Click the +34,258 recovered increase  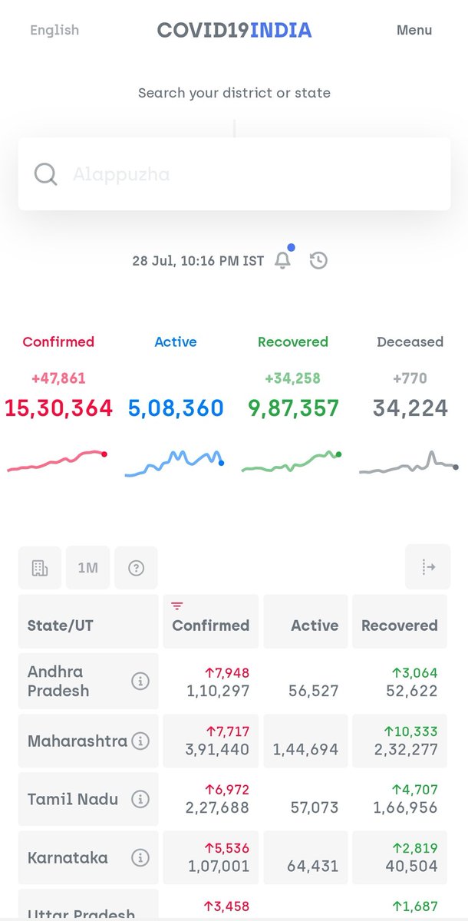coord(293,378)
